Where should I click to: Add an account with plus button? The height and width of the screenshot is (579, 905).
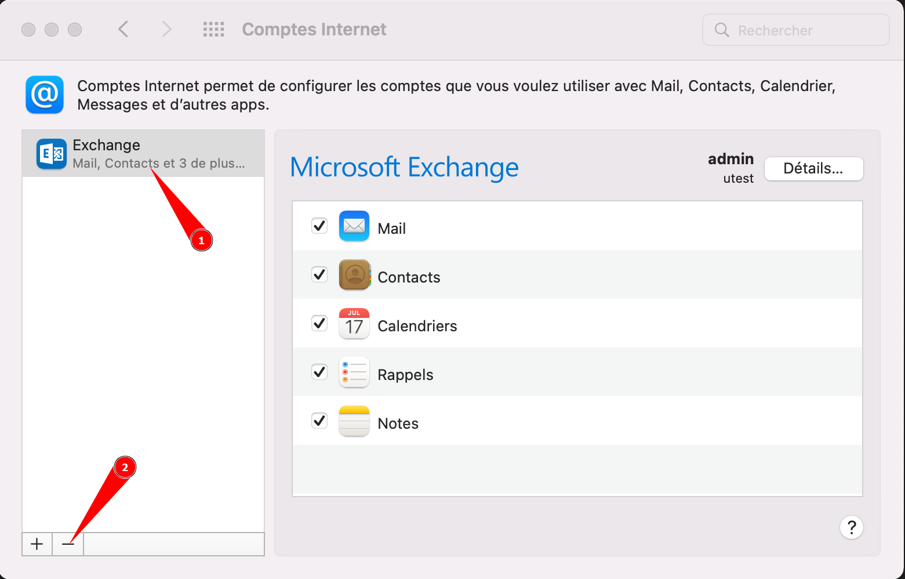37,544
